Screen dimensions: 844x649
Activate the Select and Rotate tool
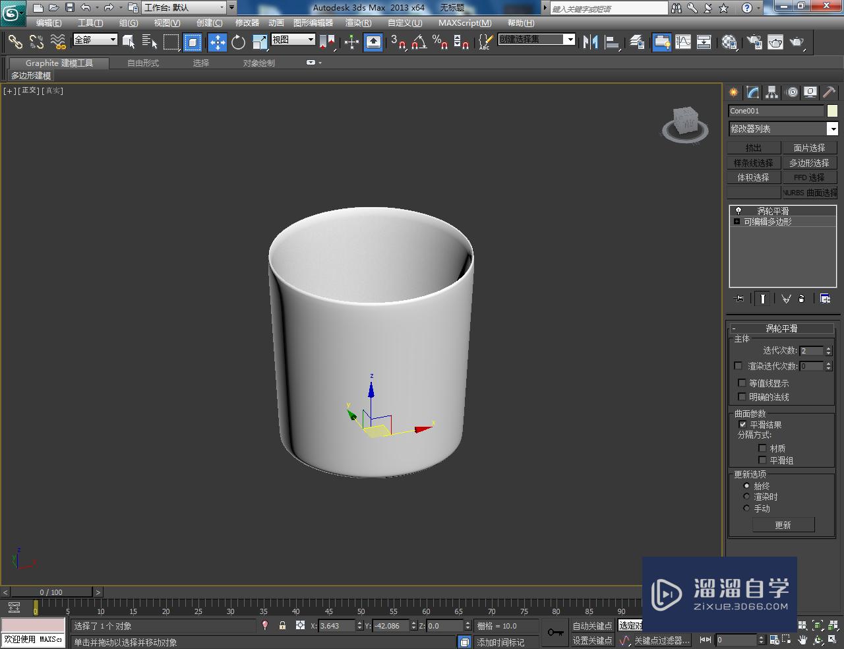pyautogui.click(x=238, y=42)
